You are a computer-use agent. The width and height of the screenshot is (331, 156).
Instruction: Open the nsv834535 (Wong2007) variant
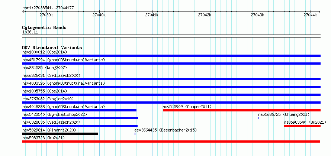(x=45, y=68)
